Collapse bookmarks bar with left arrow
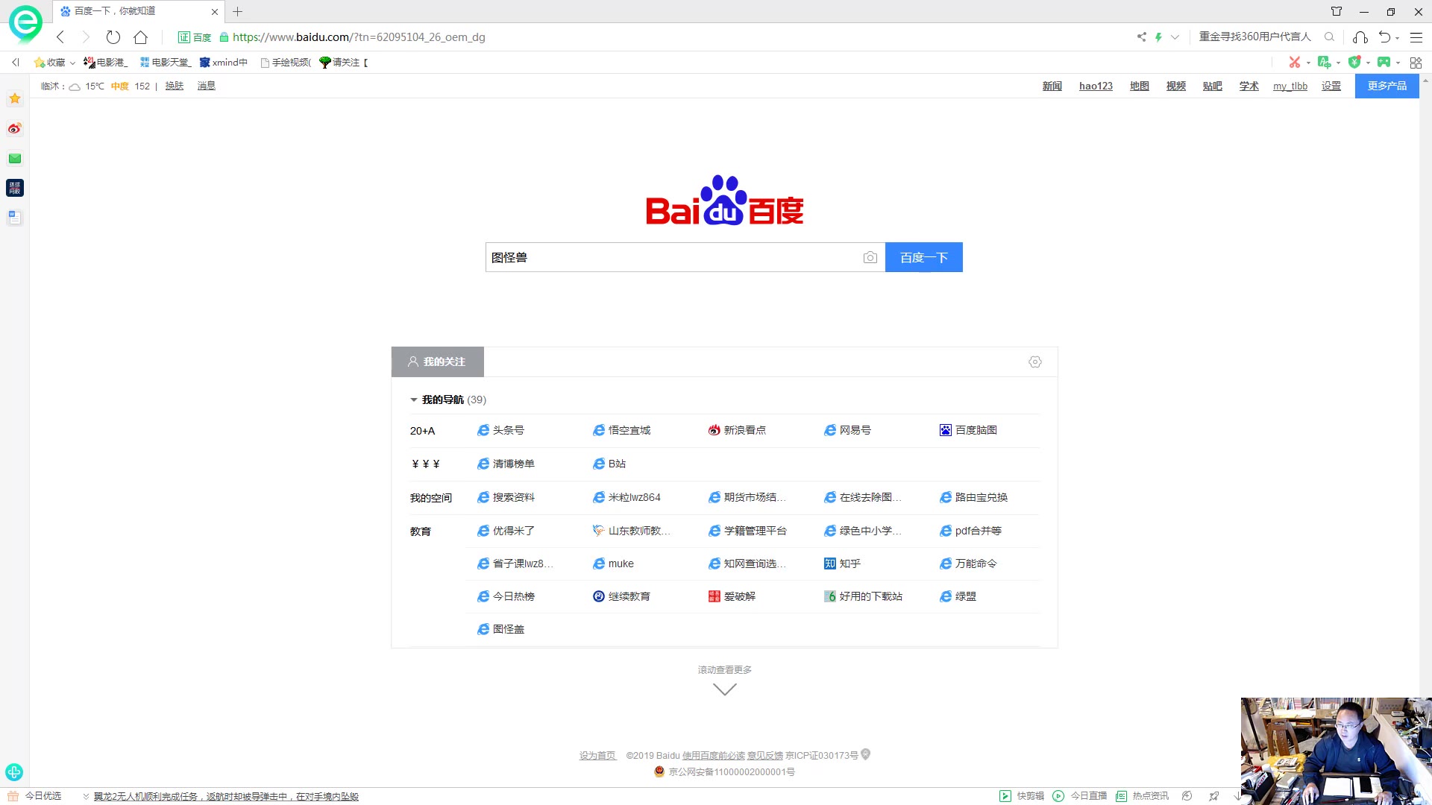 click(x=16, y=63)
